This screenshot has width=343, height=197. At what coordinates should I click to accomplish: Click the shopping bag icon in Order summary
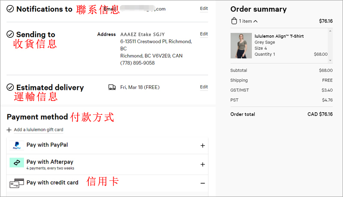coord(234,21)
